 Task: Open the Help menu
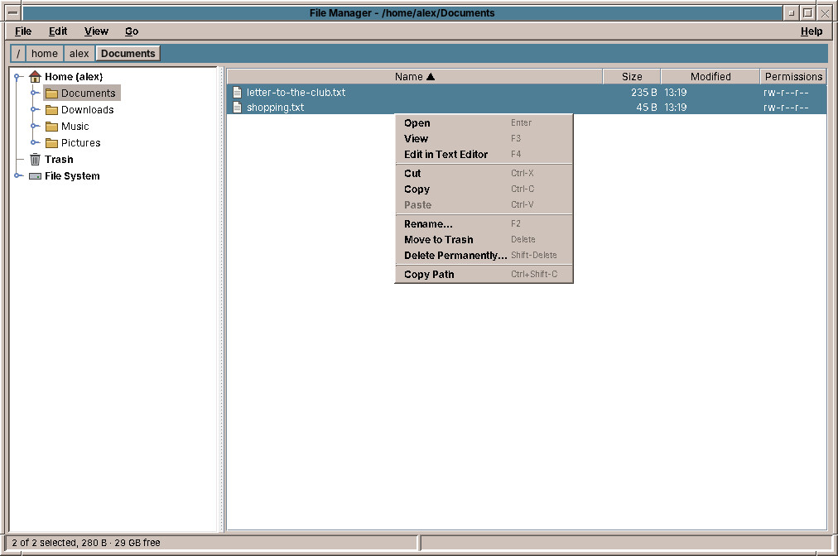point(812,31)
